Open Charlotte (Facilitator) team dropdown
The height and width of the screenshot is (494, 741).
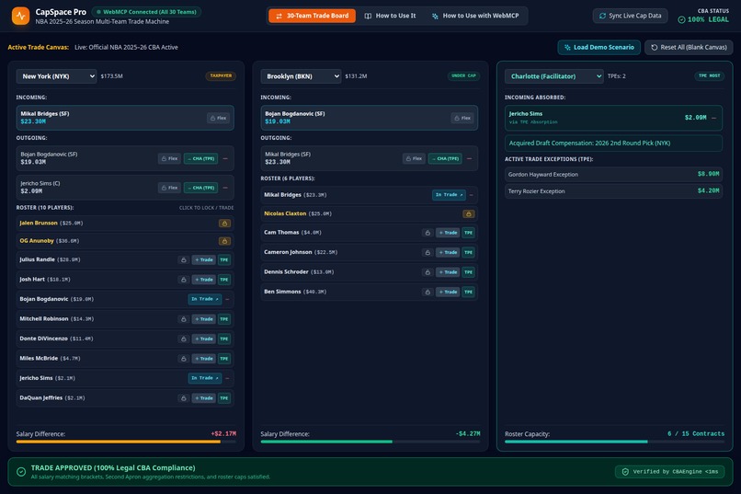[553, 76]
